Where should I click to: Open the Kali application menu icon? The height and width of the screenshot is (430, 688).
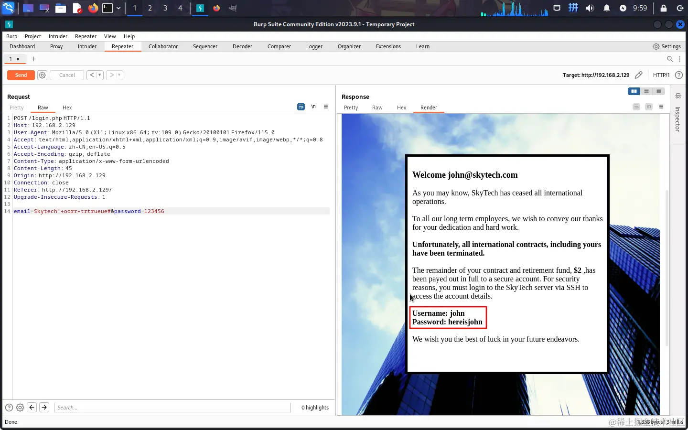[x=8, y=8]
